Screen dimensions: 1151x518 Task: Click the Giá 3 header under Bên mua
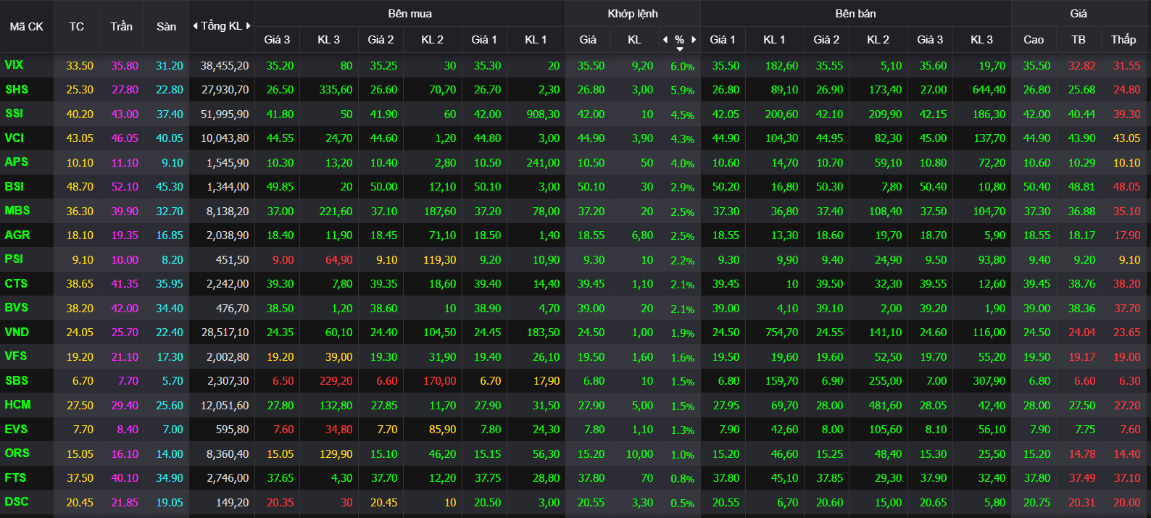click(277, 40)
